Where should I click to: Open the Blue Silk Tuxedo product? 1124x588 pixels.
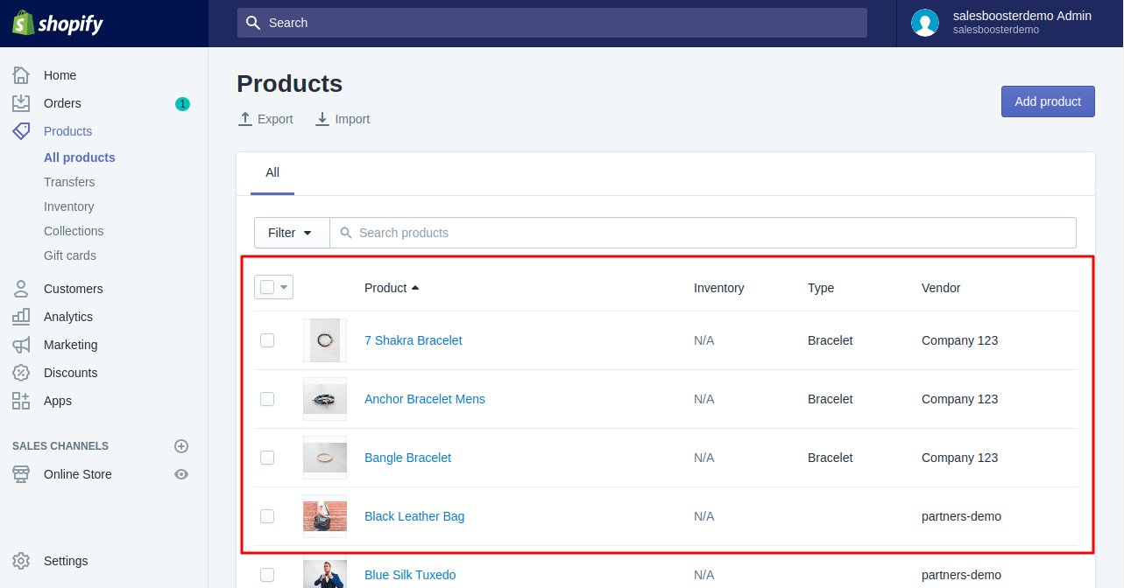[x=410, y=575]
